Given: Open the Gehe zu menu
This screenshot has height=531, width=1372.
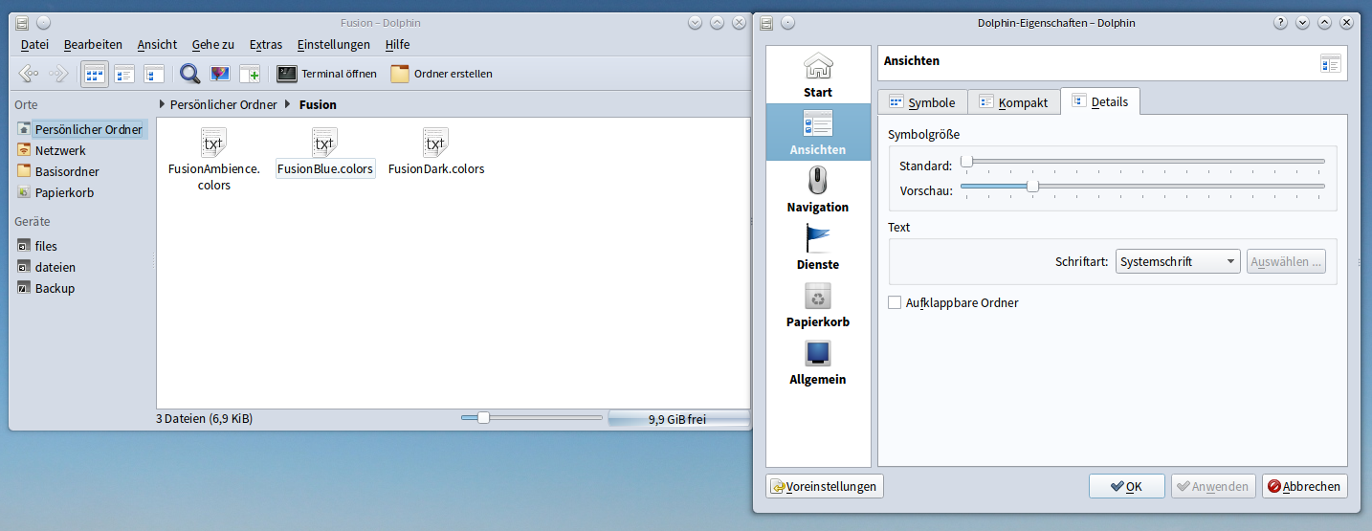Looking at the screenshot, I should pos(212,44).
